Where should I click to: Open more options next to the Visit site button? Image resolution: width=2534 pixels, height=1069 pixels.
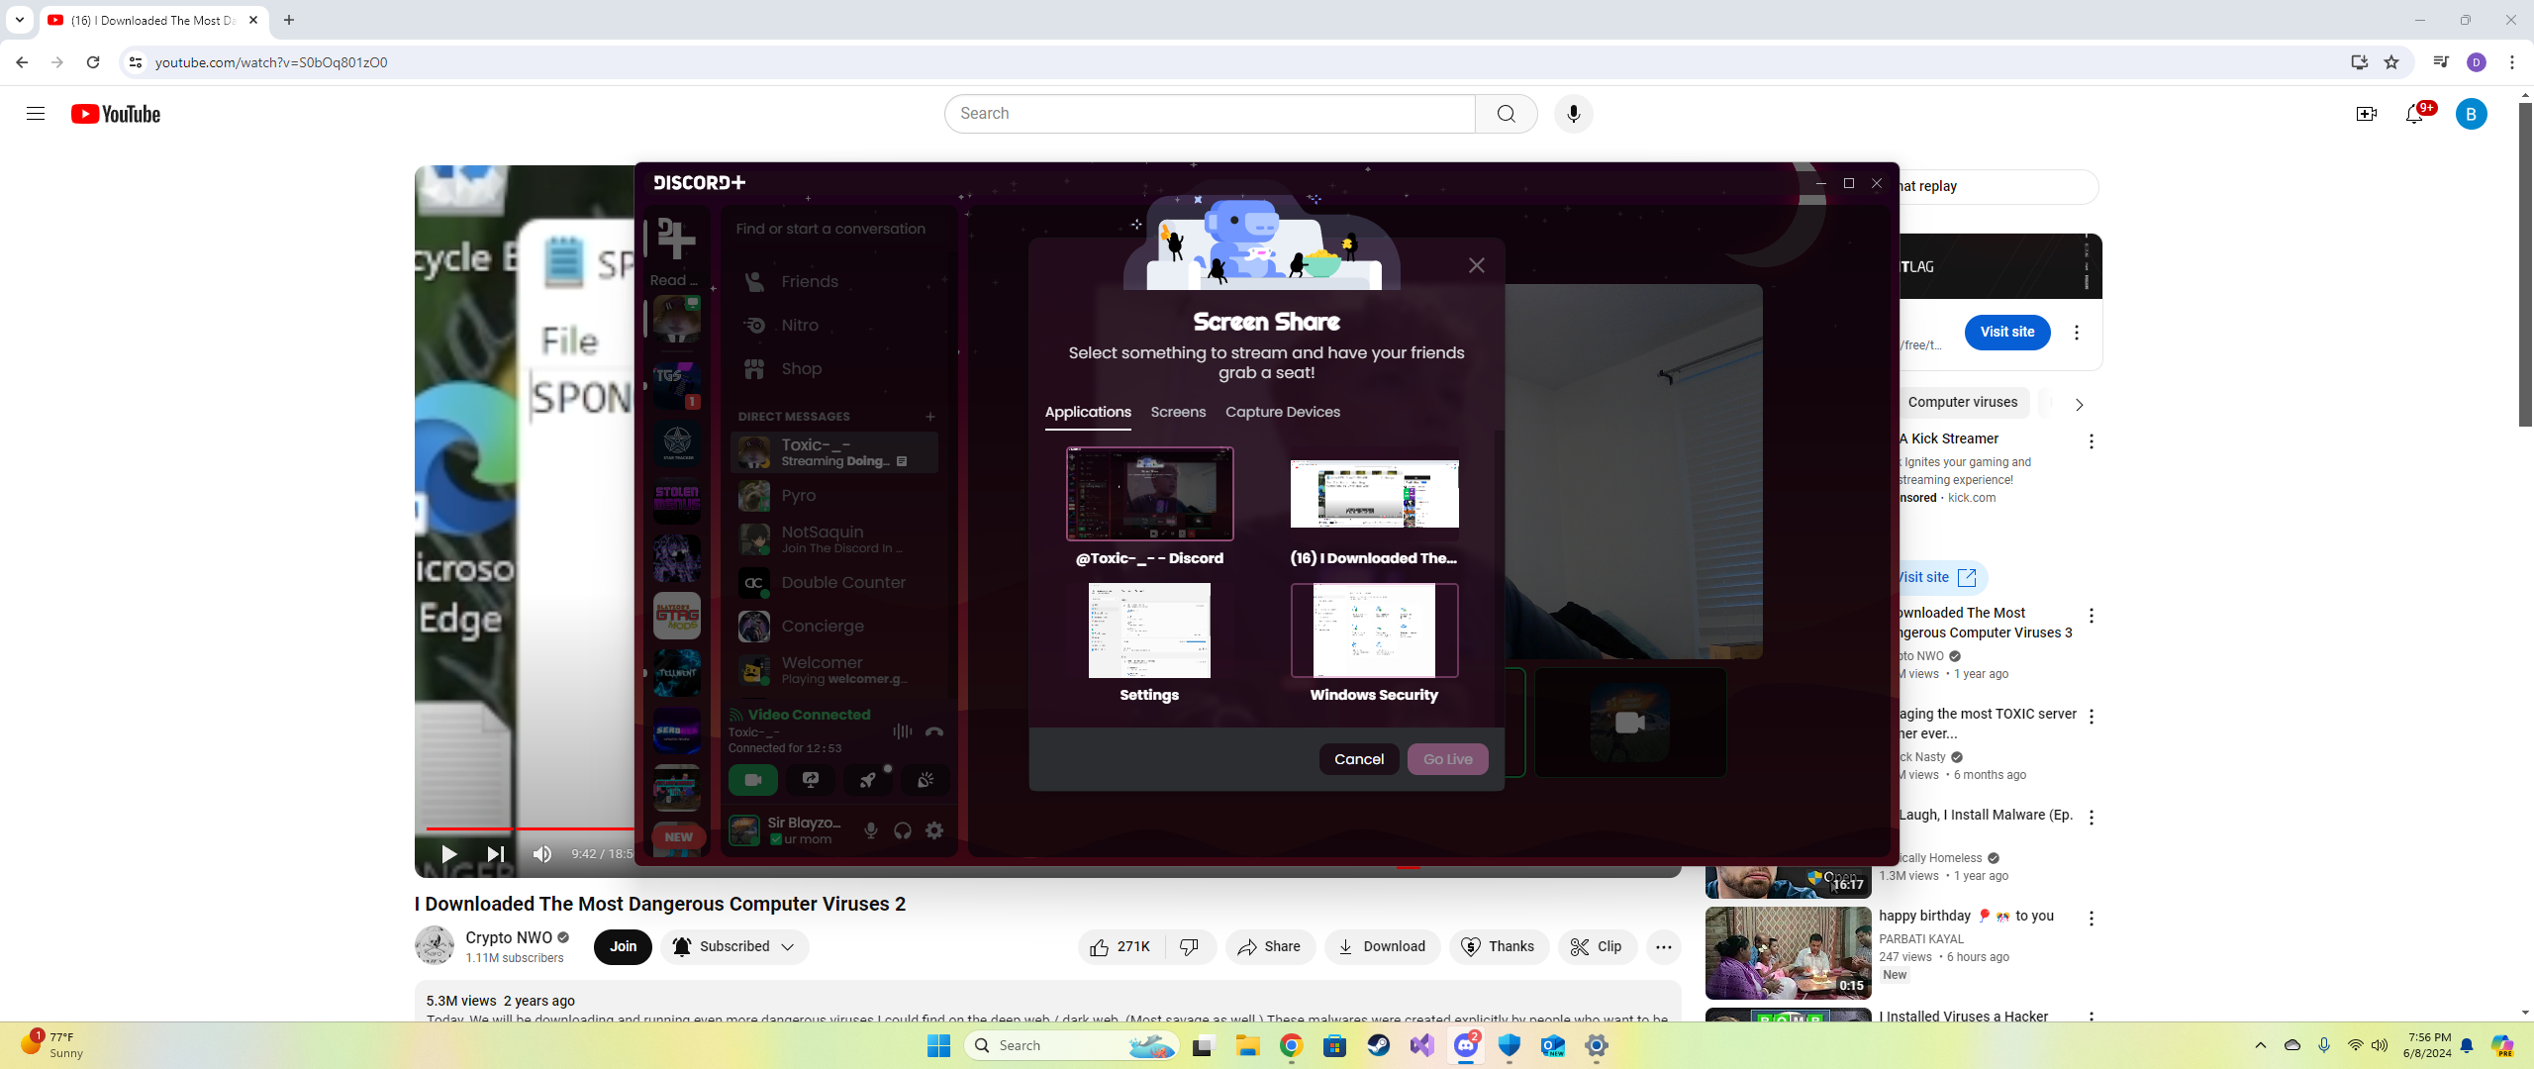tap(2077, 333)
